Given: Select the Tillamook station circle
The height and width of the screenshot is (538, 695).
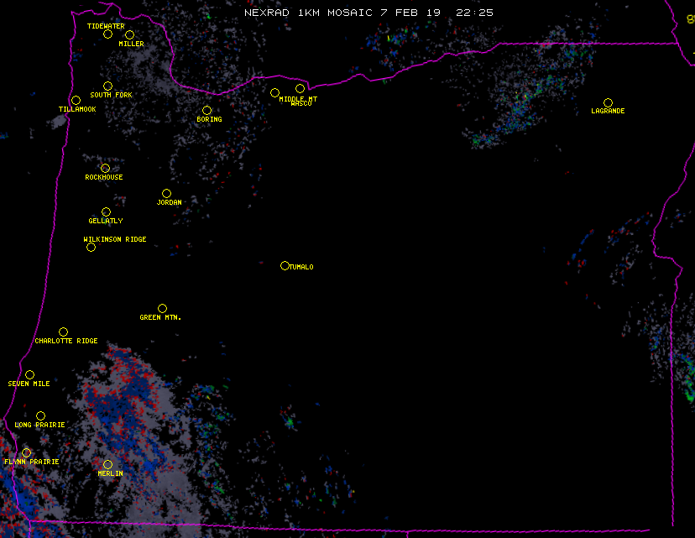Looking at the screenshot, I should click(x=76, y=101).
